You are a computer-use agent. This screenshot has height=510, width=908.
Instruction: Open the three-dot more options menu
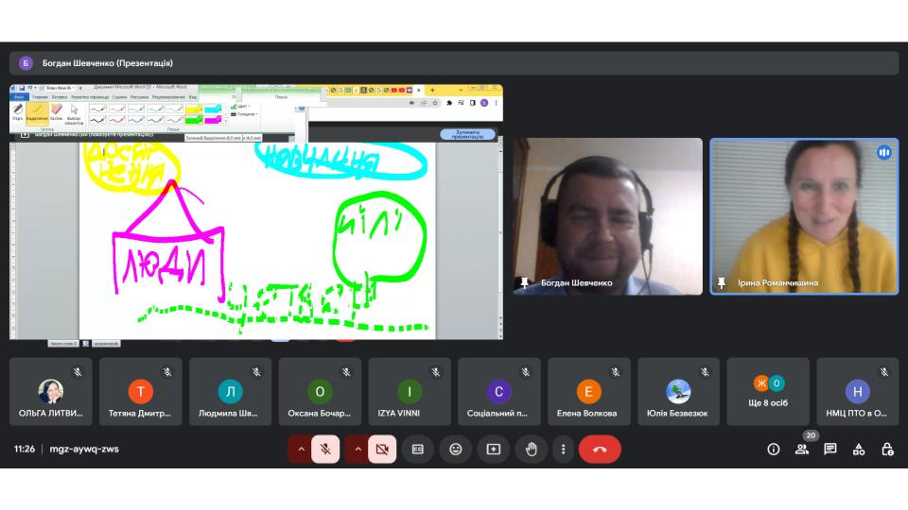click(x=563, y=450)
